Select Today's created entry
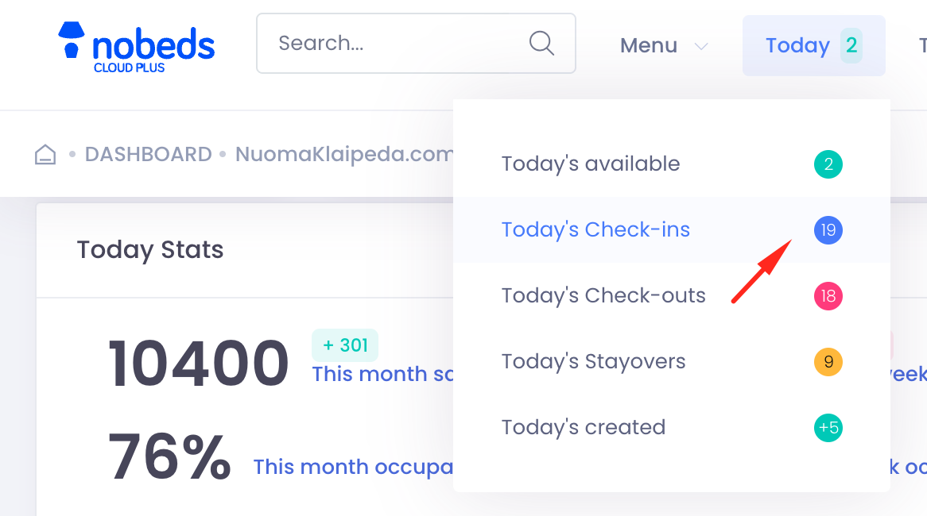The width and height of the screenshot is (927, 516). [584, 427]
